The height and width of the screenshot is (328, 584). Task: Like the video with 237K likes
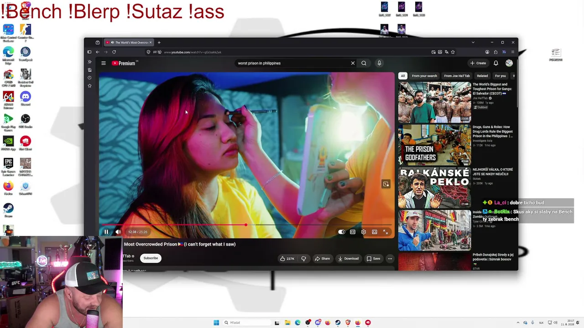(287, 259)
